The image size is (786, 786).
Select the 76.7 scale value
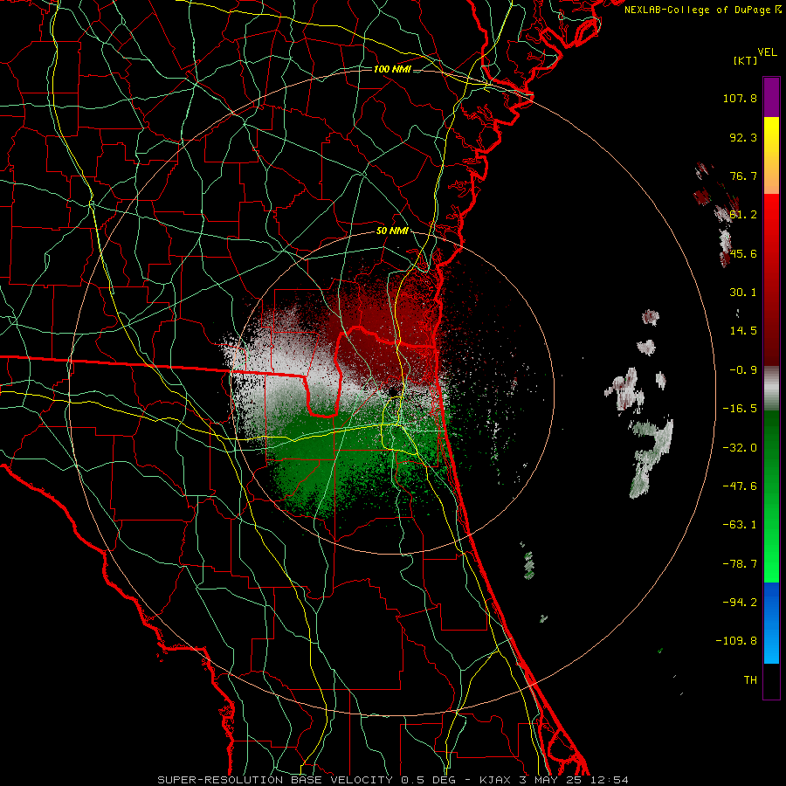click(743, 176)
